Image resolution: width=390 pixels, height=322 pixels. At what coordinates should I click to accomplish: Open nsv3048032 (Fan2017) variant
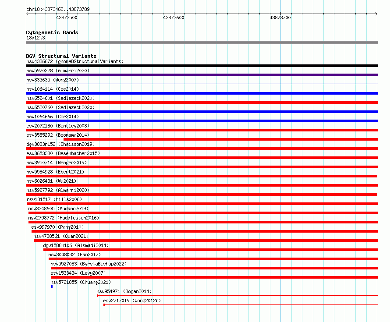74,255
